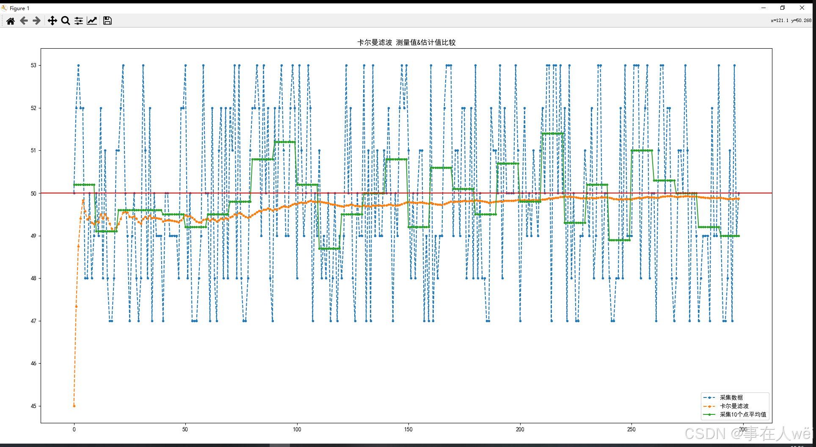Click the cursor coordinate readout x=121.1
Viewport: 816px width, 447px height.
[780, 20]
